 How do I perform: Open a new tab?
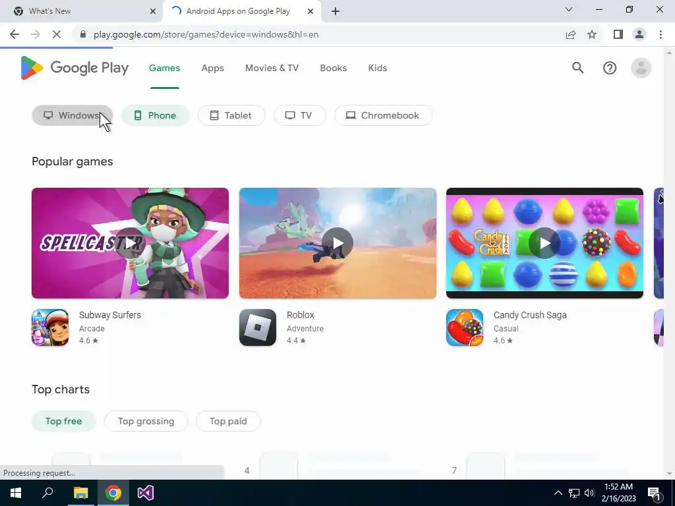tap(336, 11)
